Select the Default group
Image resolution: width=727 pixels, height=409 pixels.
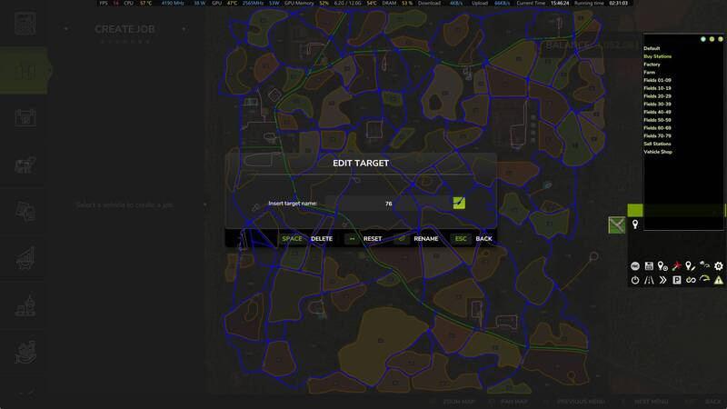pyautogui.click(x=652, y=48)
